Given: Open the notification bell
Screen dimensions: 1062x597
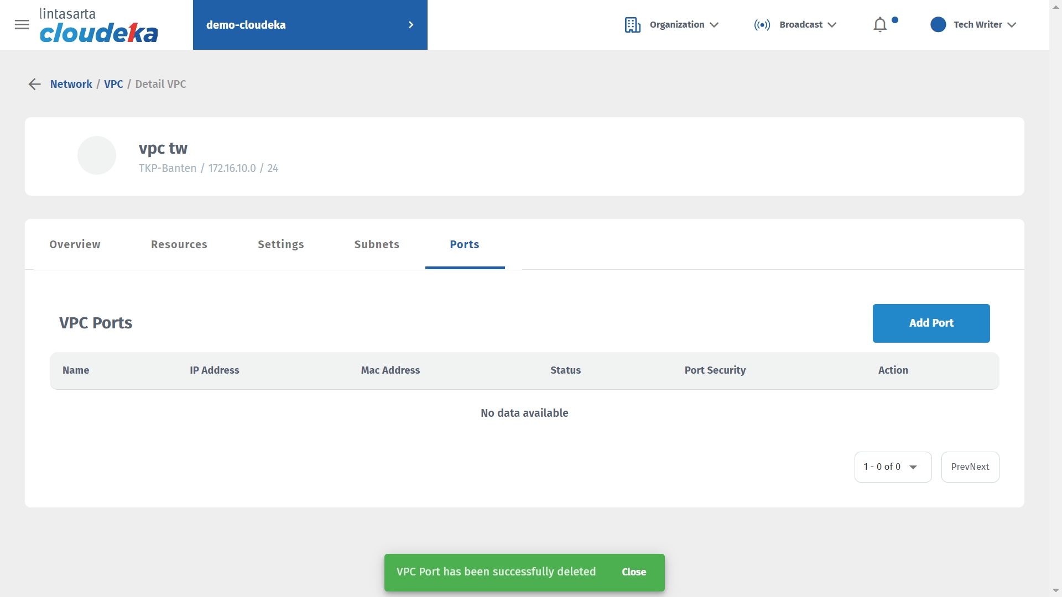Looking at the screenshot, I should 879,25.
